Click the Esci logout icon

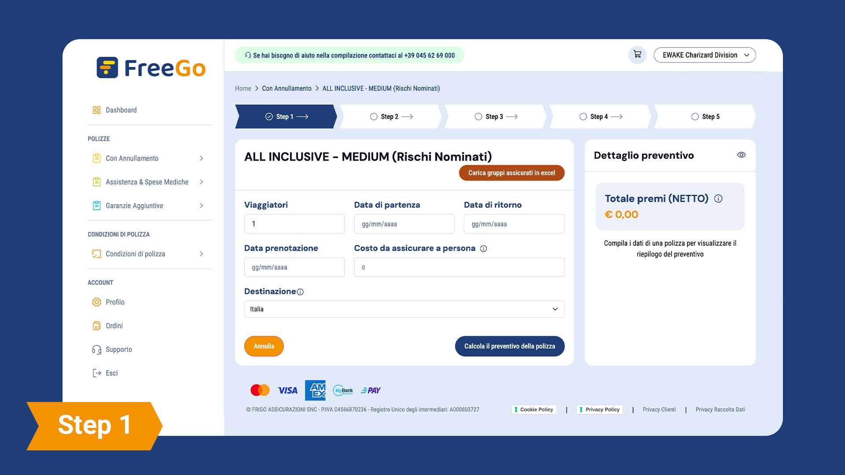click(x=96, y=373)
